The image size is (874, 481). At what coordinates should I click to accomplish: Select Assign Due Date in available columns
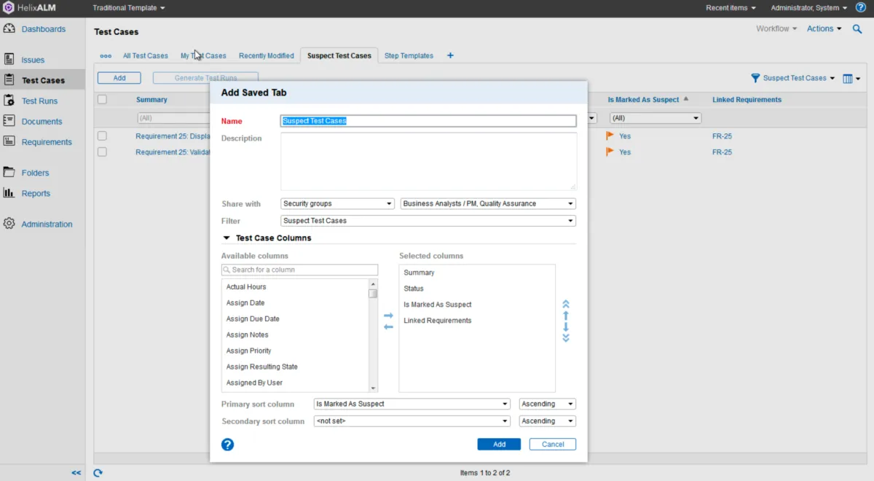[253, 319]
